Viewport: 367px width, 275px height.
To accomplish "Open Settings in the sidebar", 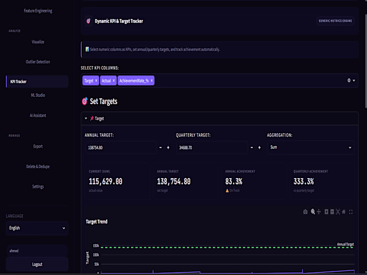I will [38, 186].
